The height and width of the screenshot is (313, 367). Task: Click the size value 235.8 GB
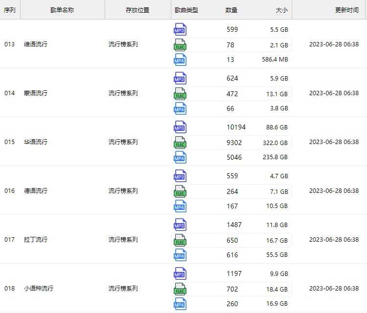(x=275, y=157)
